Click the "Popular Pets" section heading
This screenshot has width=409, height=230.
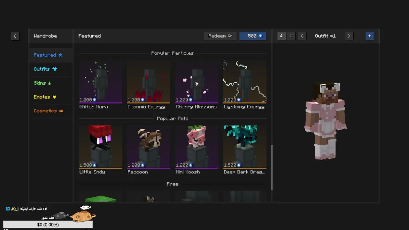click(173, 119)
